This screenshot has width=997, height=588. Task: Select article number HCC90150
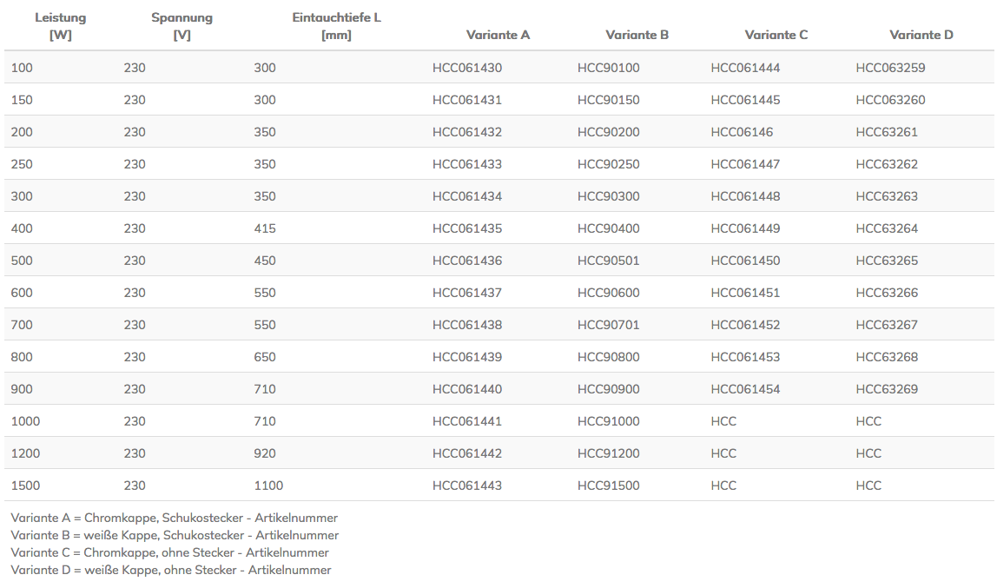[x=609, y=100]
